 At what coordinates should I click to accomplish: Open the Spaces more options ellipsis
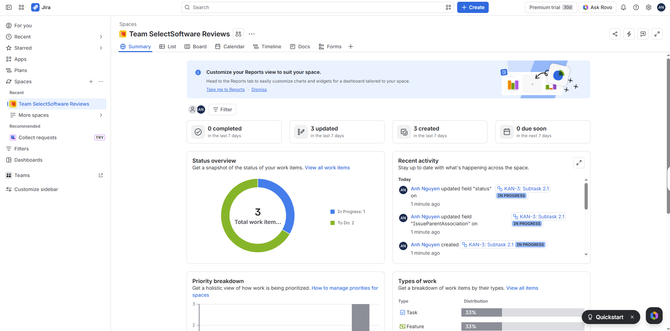101,82
